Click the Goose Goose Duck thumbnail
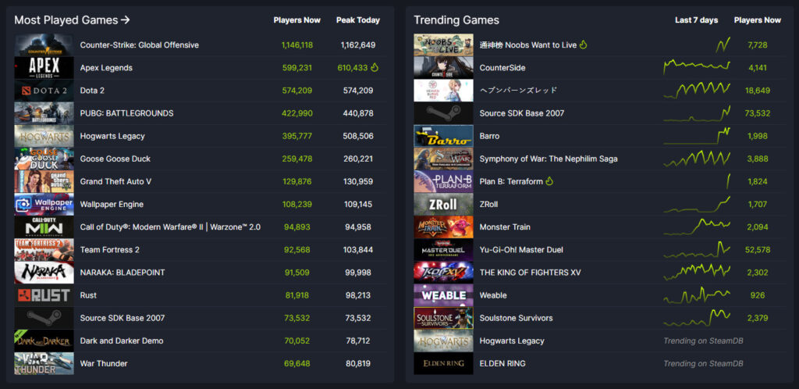 pos(44,159)
